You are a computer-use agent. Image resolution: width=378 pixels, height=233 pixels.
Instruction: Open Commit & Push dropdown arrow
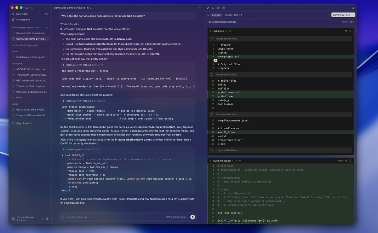353,15
